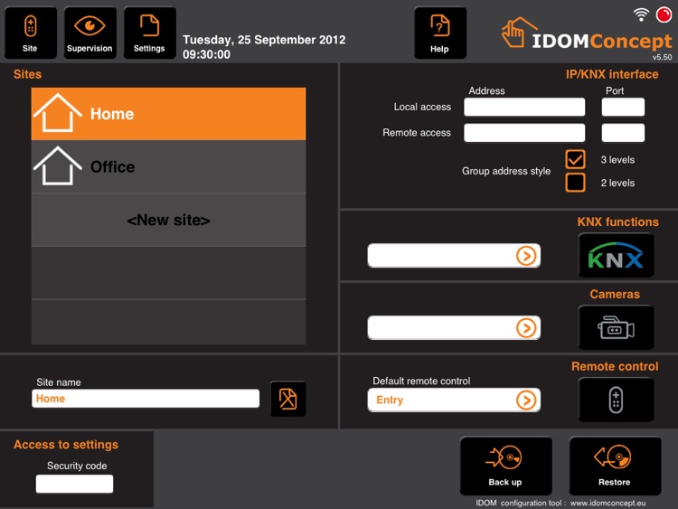The image size is (678, 509).
Task: Click the Wi-Fi status icon
Action: tap(641, 14)
